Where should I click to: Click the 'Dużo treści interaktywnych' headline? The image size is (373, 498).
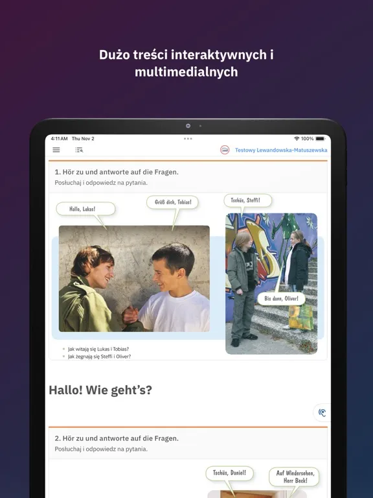[186, 63]
